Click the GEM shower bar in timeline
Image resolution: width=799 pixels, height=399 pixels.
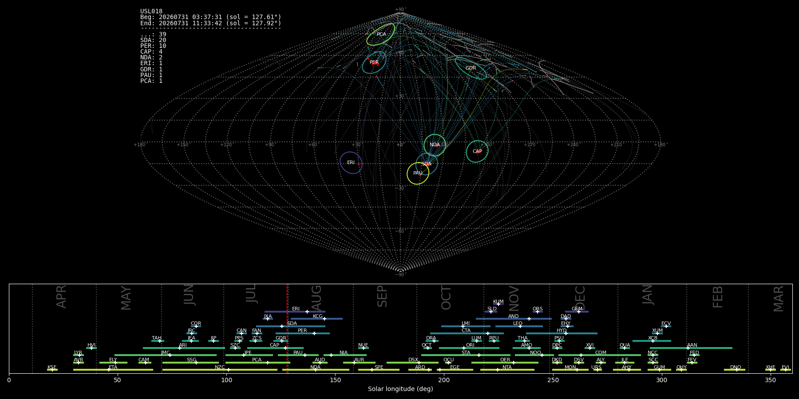[x=577, y=312]
